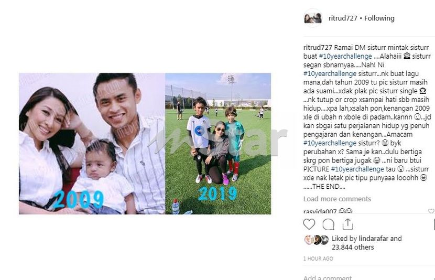This screenshot has height=280, width=435.
Task: View liker avatars next to 'Liked by'
Action: click(316, 240)
